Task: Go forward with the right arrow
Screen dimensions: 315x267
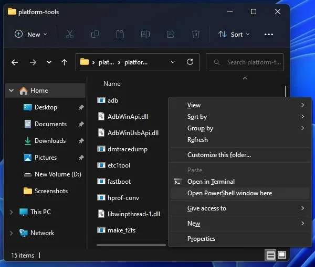Action: point(33,62)
